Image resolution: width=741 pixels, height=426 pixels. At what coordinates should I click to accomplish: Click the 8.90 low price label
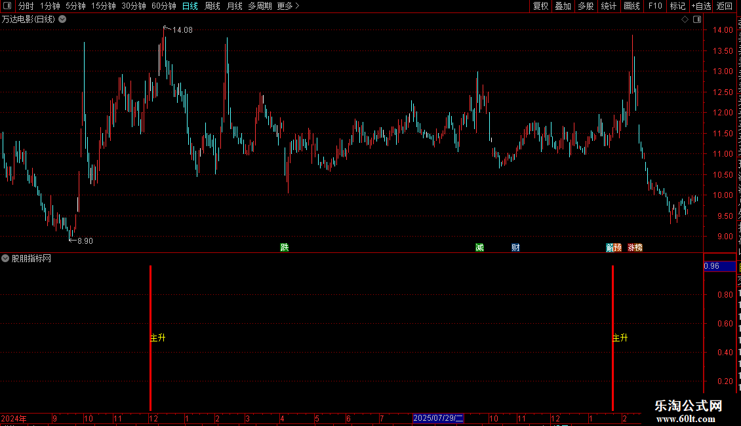pos(85,241)
